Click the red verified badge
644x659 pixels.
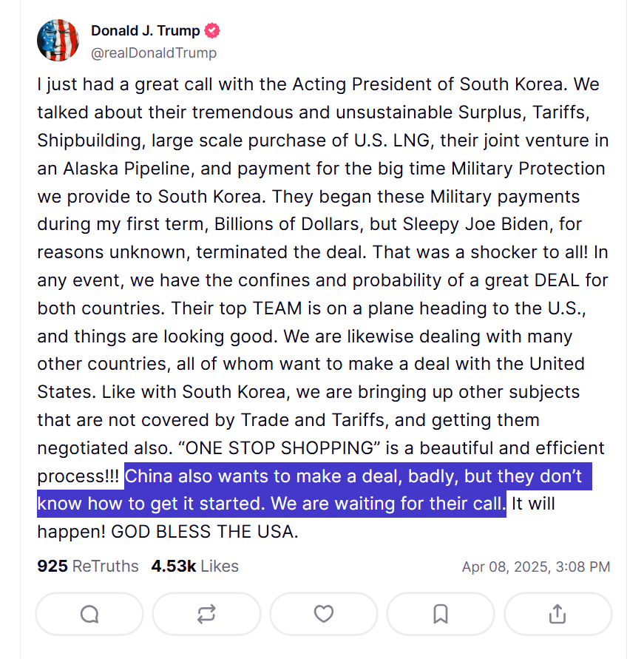tap(212, 31)
